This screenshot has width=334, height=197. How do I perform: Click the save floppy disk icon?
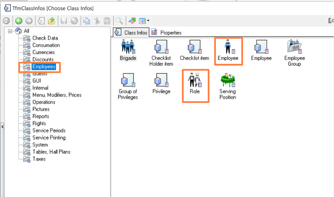tap(64, 21)
